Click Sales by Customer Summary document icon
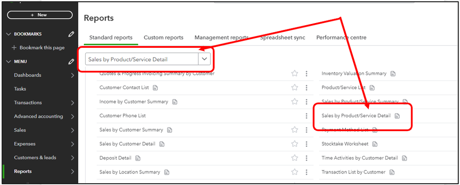 click(169, 130)
